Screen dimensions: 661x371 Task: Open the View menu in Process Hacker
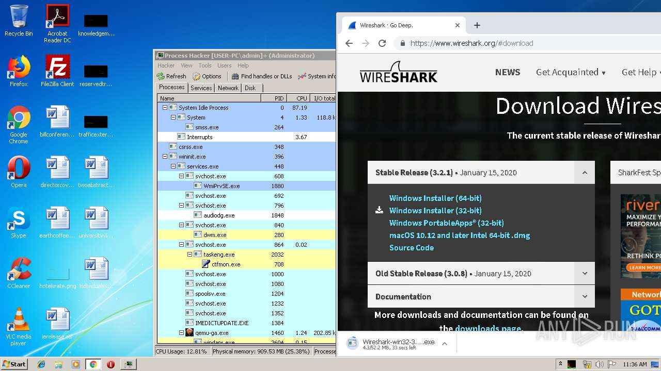[186, 65]
